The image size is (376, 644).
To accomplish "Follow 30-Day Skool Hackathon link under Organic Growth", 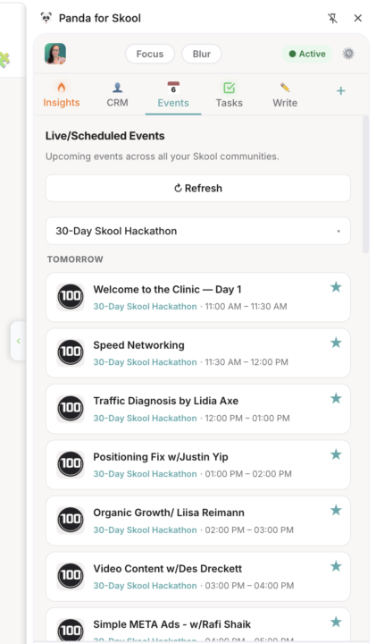I will pyautogui.click(x=145, y=530).
